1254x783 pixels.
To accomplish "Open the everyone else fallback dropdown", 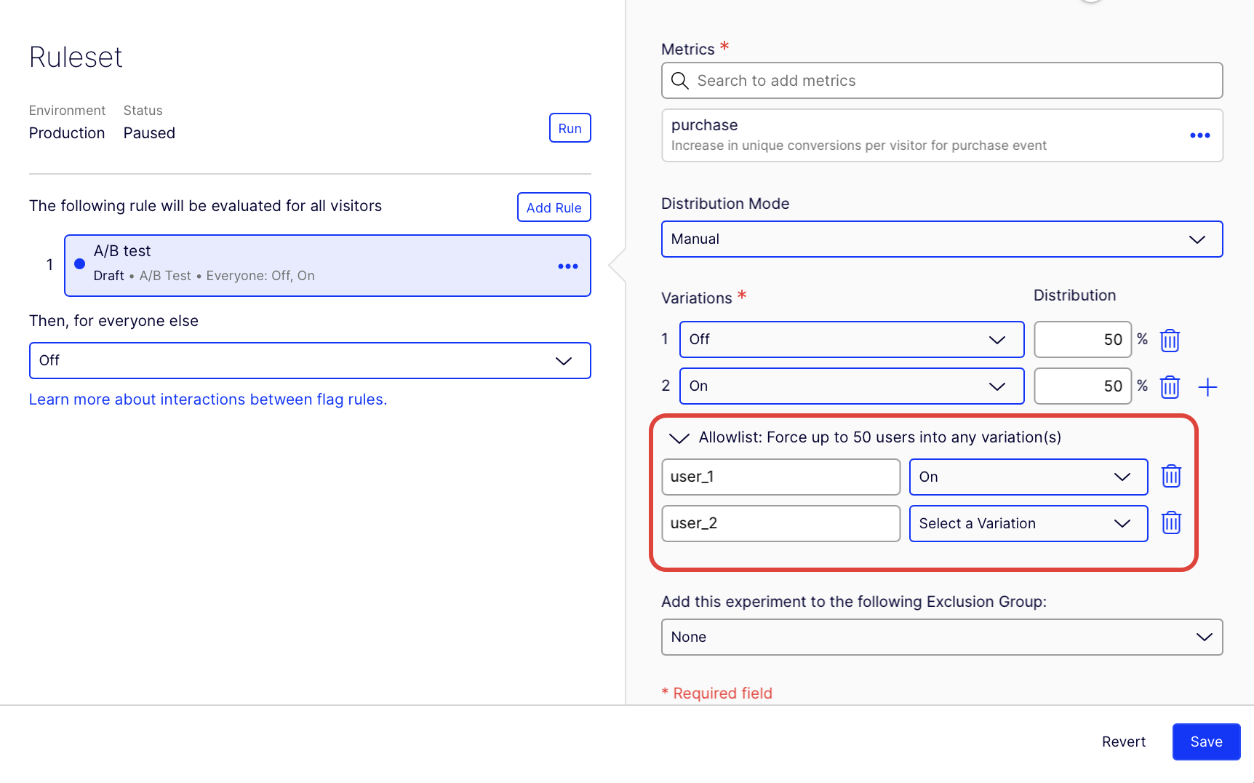I will [309, 360].
